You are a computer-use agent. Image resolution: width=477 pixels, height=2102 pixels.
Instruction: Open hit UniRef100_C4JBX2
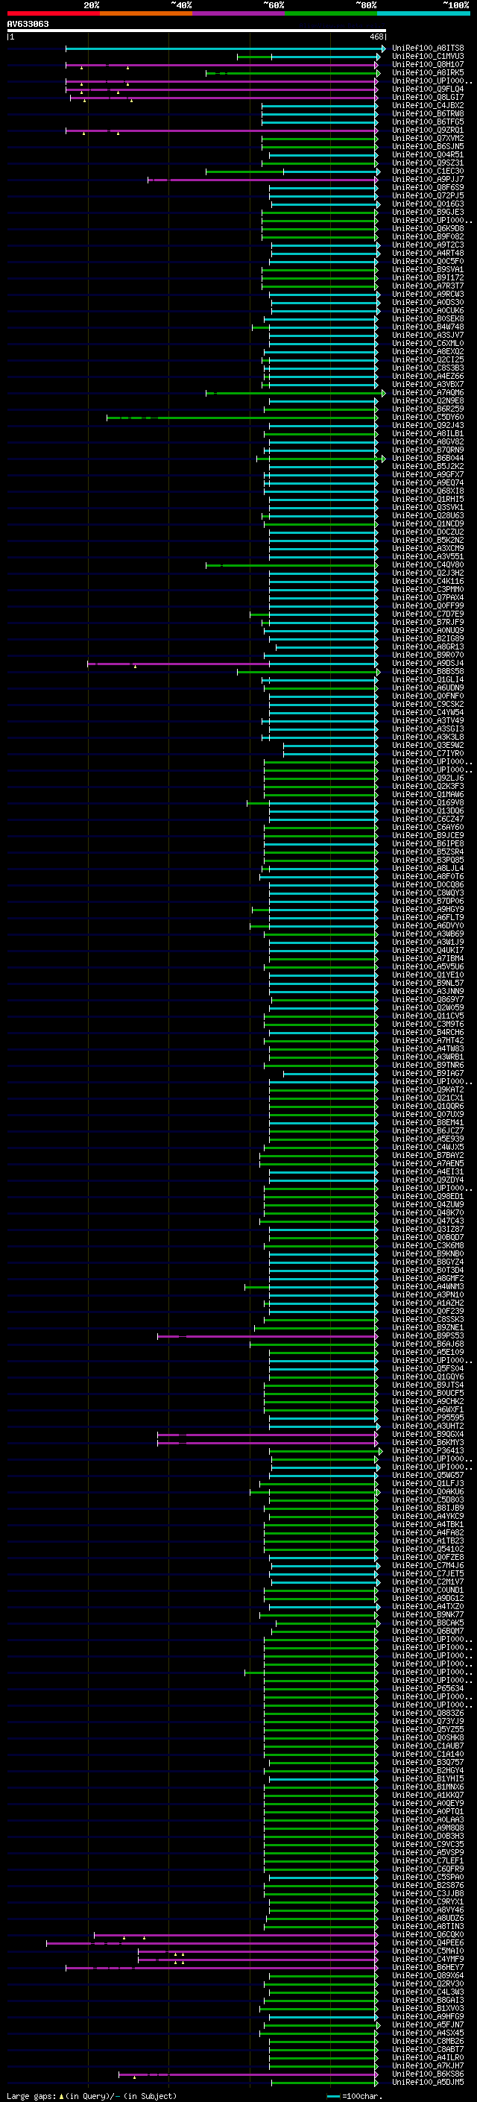427,105
